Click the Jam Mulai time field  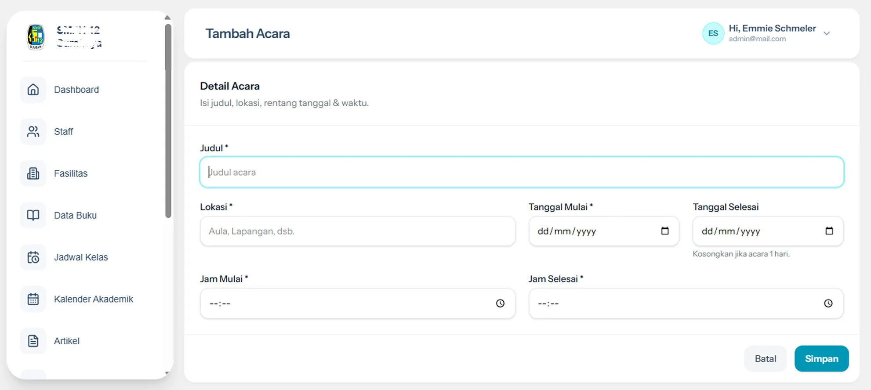point(358,303)
